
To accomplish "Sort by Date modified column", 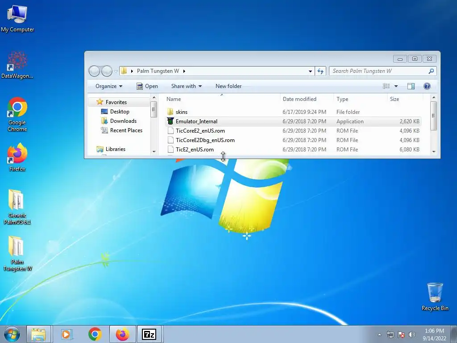I will pos(307,99).
